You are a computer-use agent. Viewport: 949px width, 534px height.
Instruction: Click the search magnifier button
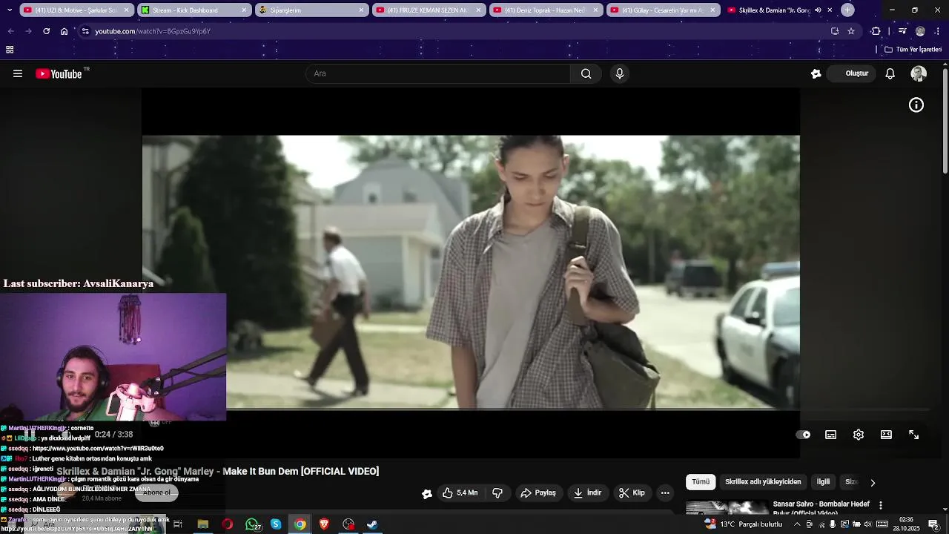click(586, 73)
